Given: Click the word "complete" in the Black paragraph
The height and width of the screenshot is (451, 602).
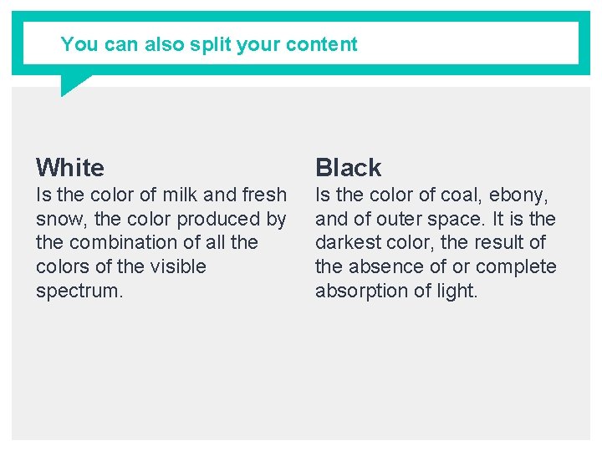Looking at the screenshot, I should click(515, 267).
